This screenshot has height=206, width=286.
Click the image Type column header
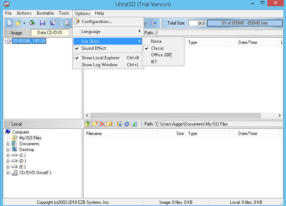(x=208, y=42)
